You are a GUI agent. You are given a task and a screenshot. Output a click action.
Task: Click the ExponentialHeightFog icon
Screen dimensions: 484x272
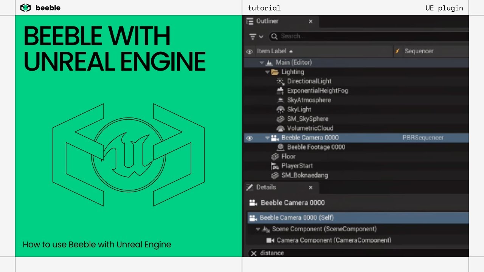coord(280,91)
